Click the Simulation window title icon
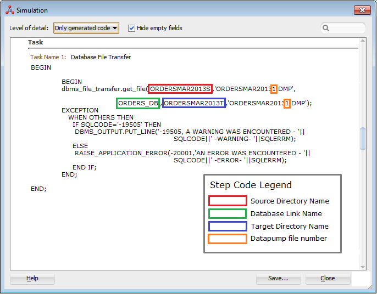Image resolution: width=377 pixels, height=294 pixels. 10,10
